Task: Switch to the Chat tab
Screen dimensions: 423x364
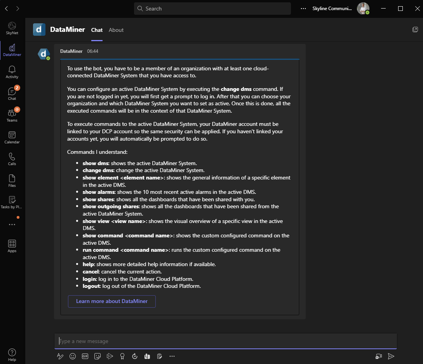Action: tap(97, 30)
